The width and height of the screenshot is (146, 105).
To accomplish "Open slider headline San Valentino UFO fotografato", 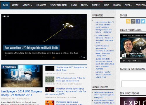I will tap(31, 48).
